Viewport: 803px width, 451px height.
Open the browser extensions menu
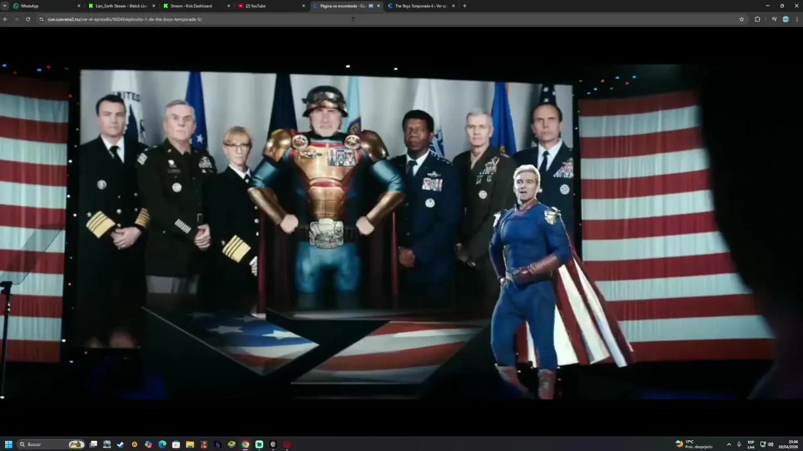point(757,19)
